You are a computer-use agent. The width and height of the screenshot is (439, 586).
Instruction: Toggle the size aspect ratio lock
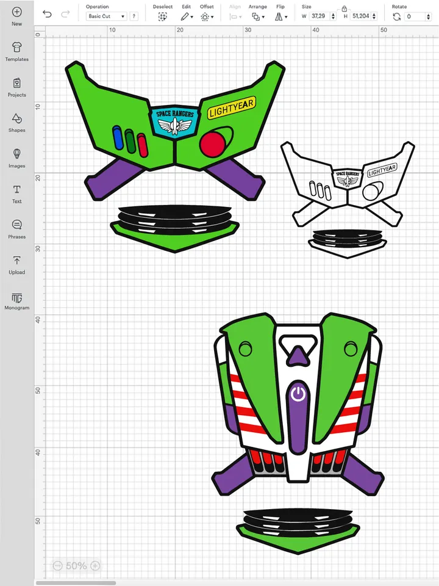344,8
